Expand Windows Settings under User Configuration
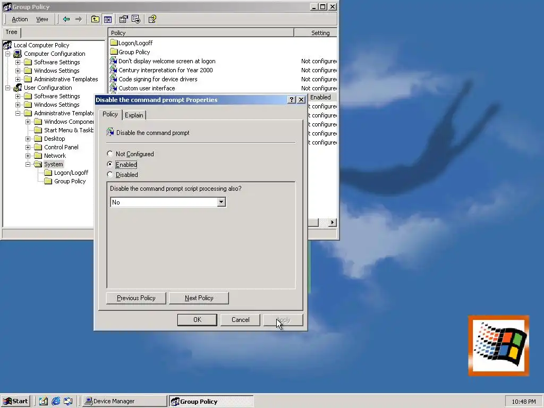 coord(18,105)
